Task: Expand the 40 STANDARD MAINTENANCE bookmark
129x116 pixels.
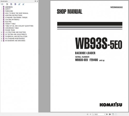Action: [2, 39]
